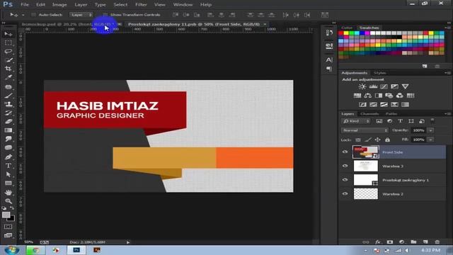Image resolution: width=453 pixels, height=255 pixels.
Task: Select the Clone Stamp tool
Action: [8, 104]
